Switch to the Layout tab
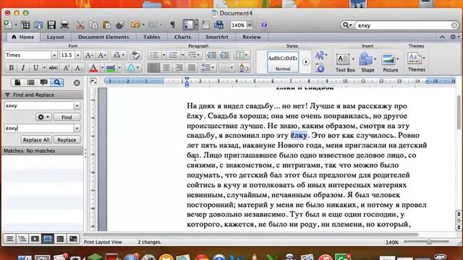This screenshot has height=260, width=463. pos(55,37)
